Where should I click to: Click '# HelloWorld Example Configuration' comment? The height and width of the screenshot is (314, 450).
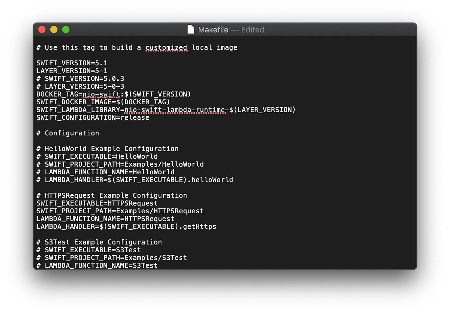pos(108,149)
